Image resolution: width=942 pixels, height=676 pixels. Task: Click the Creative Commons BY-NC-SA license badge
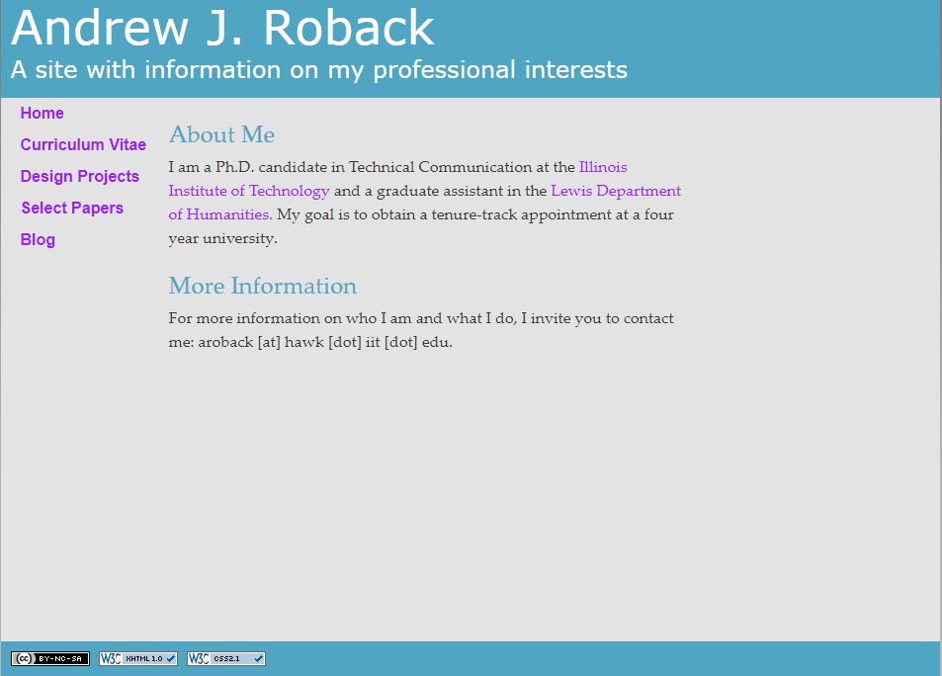50,658
